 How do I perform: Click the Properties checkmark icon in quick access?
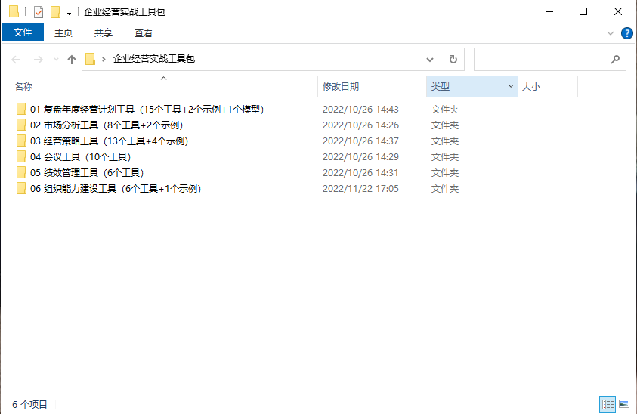coord(39,12)
